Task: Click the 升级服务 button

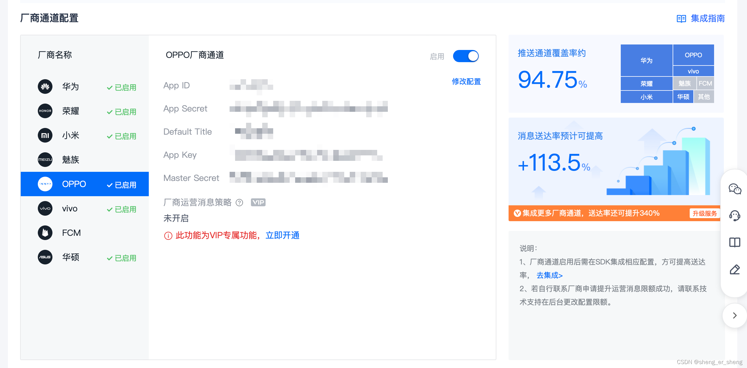Action: [x=704, y=213]
